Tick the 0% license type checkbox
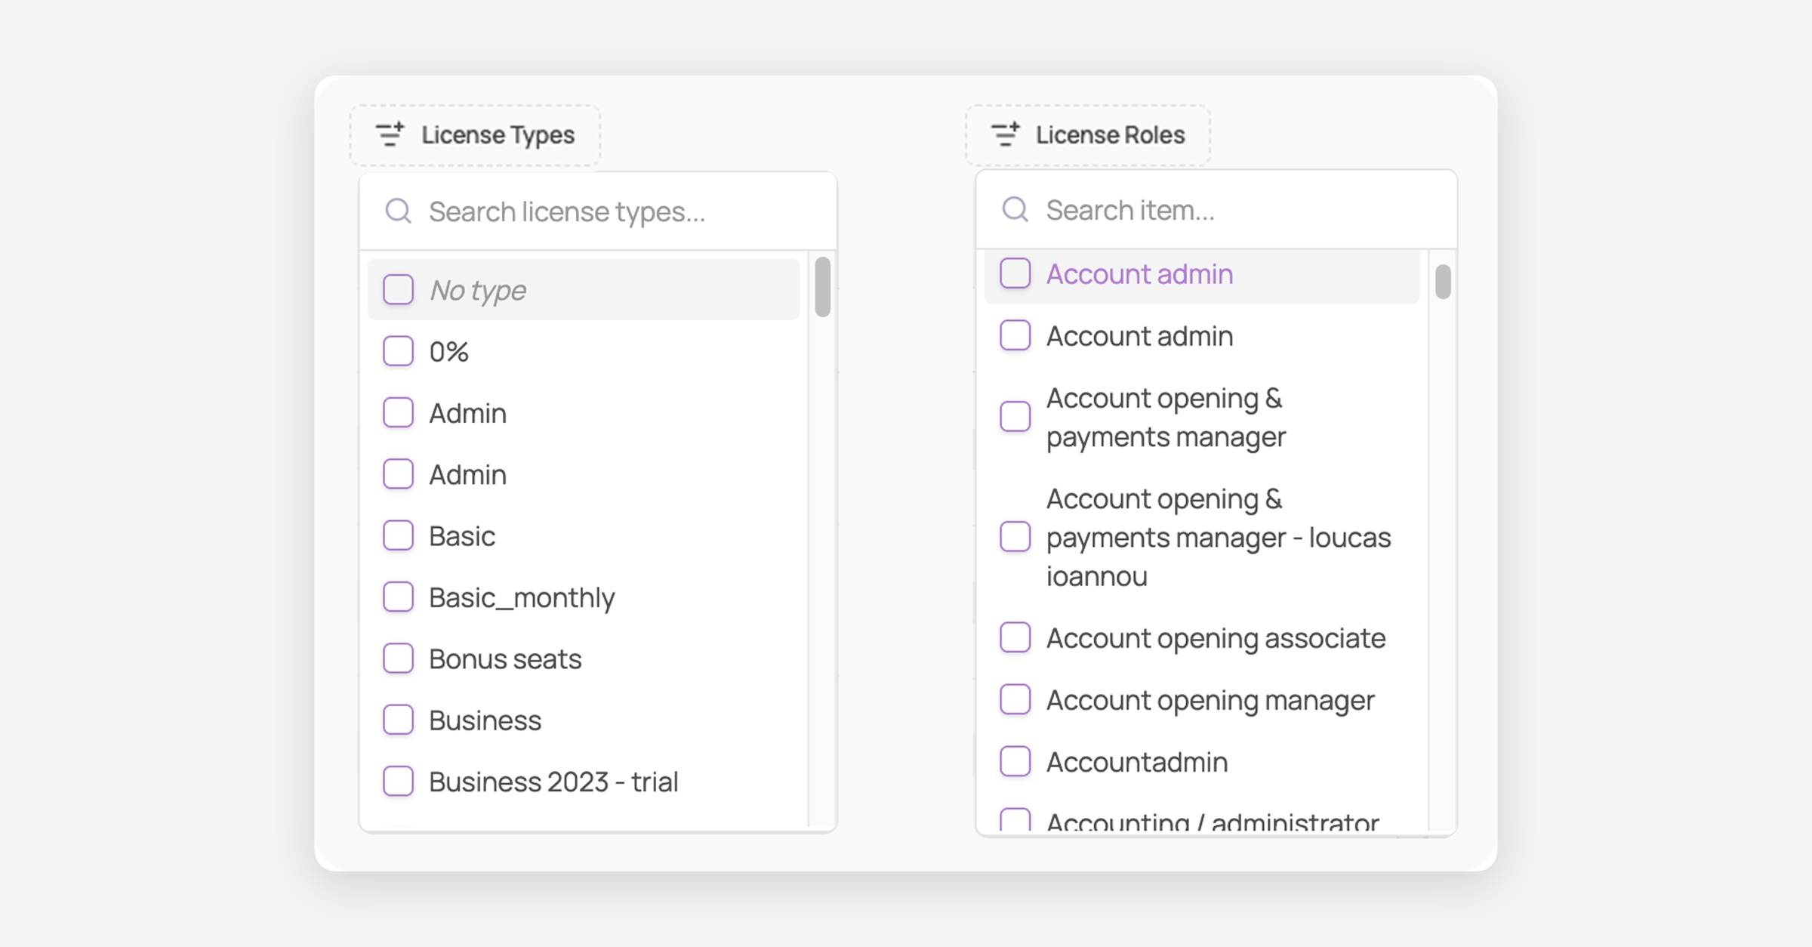The width and height of the screenshot is (1812, 947). (x=398, y=351)
